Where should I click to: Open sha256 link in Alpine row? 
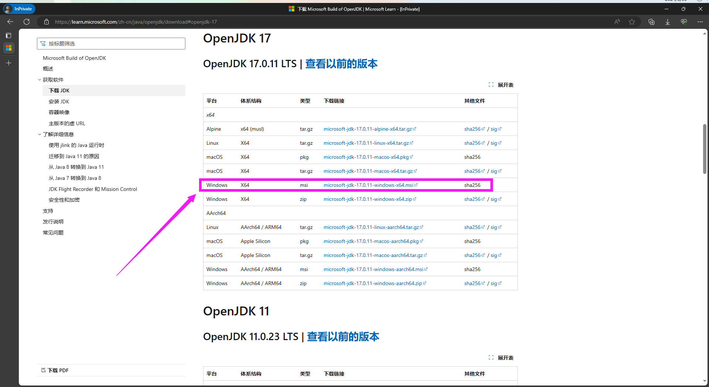[x=475, y=129]
